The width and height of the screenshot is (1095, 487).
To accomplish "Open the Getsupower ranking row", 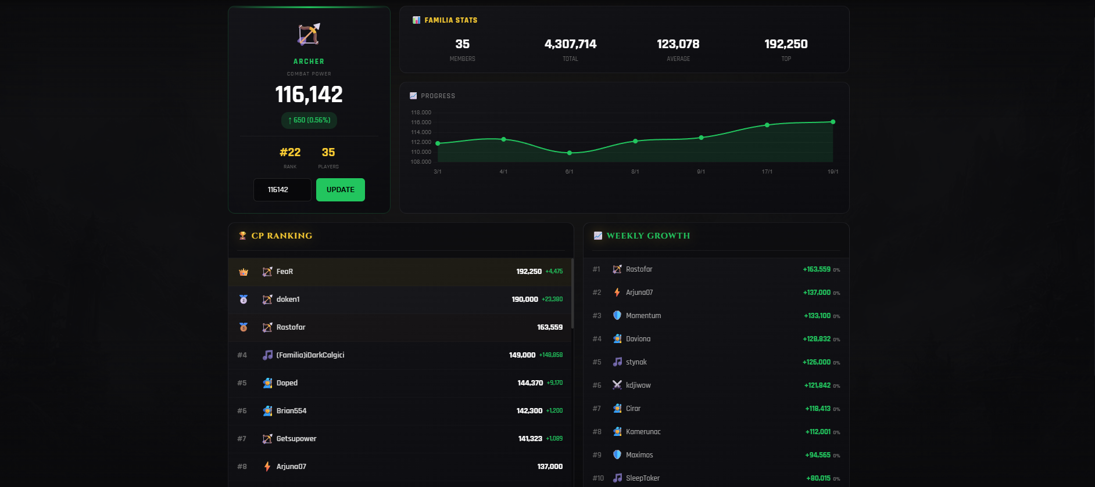I will point(400,439).
